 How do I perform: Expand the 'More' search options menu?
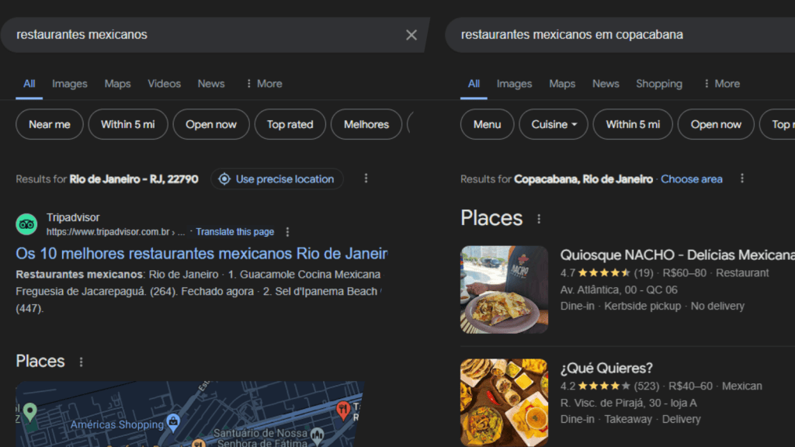tap(263, 83)
